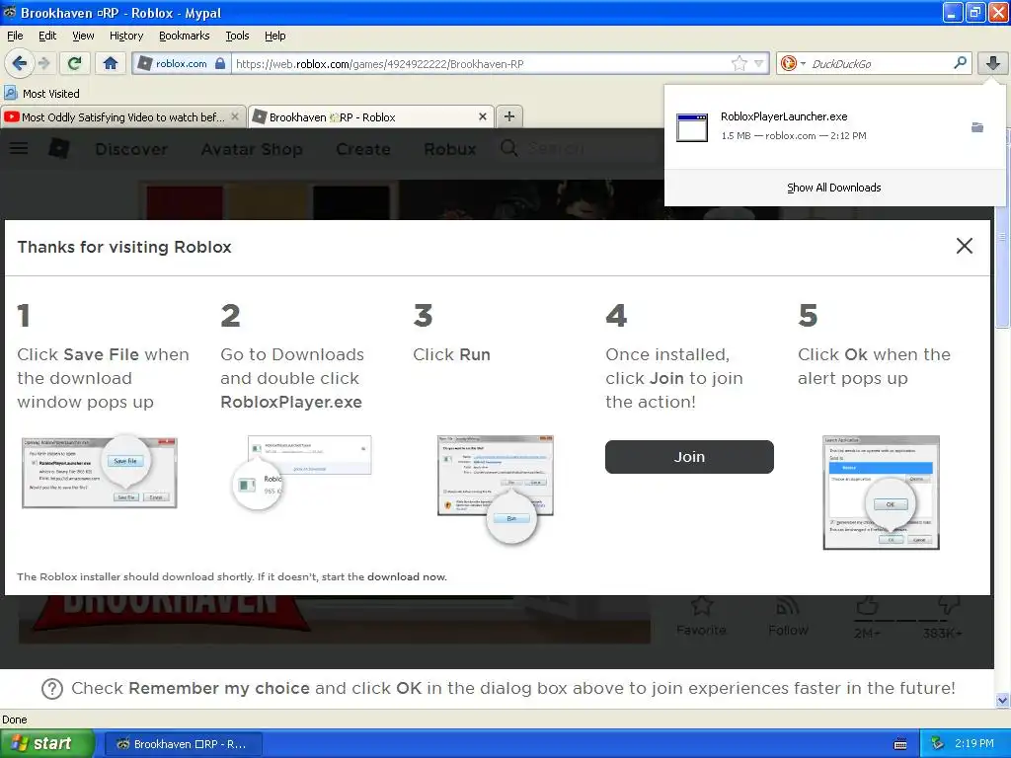Go to the Home page icon
The height and width of the screenshot is (758, 1011).
coord(111,63)
